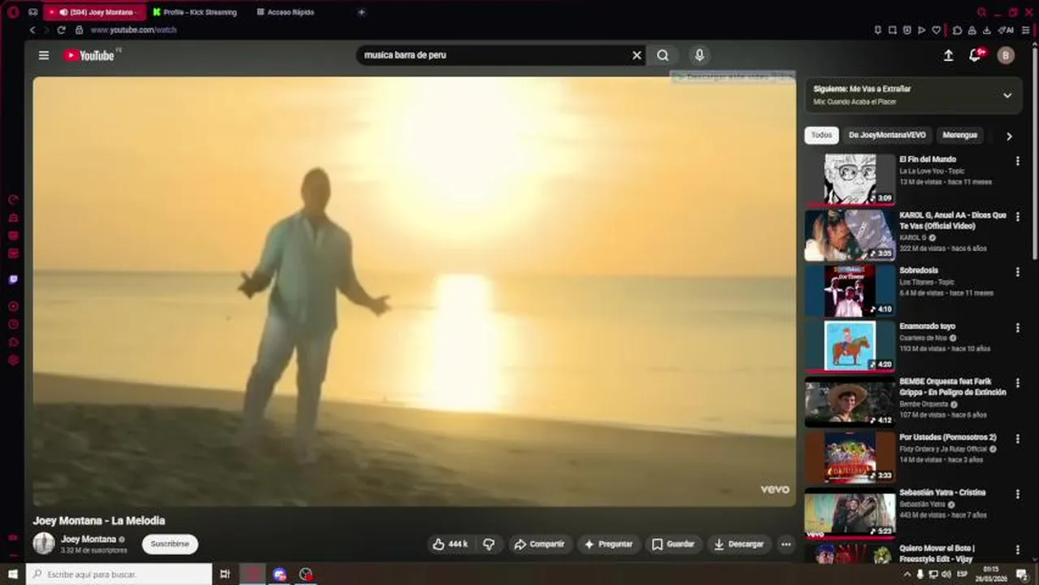Open more options for Sobredosis video
This screenshot has width=1039, height=585.
tap(1017, 272)
